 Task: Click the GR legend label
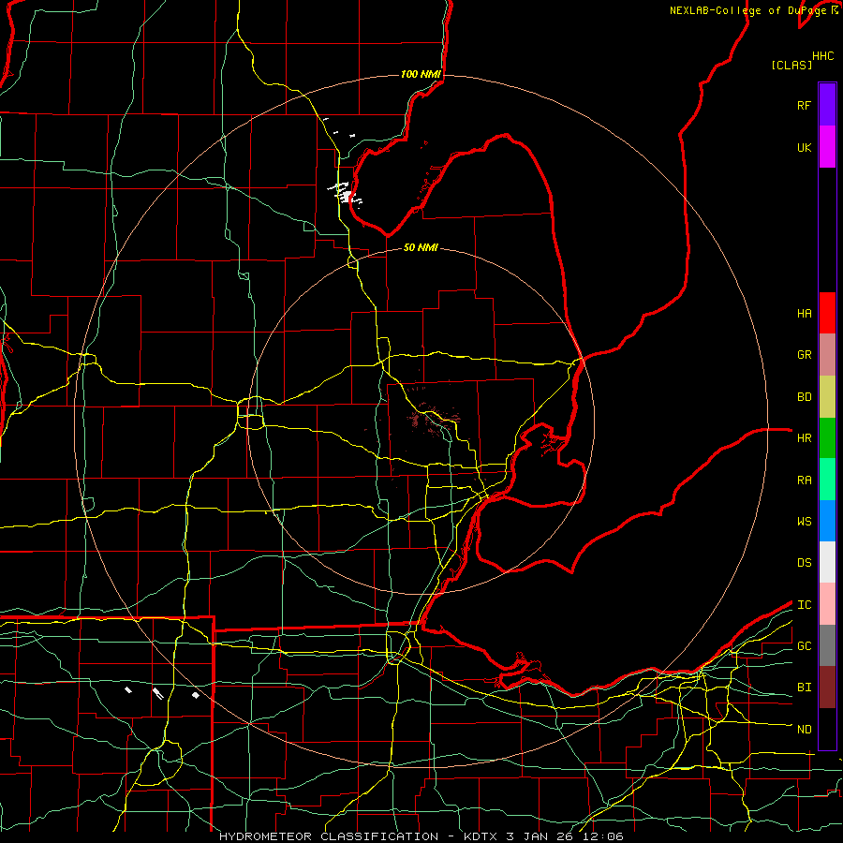(804, 355)
